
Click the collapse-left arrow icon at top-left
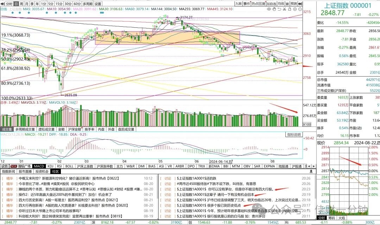[2, 4]
